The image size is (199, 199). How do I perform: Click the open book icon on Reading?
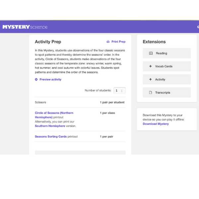pos(151,53)
